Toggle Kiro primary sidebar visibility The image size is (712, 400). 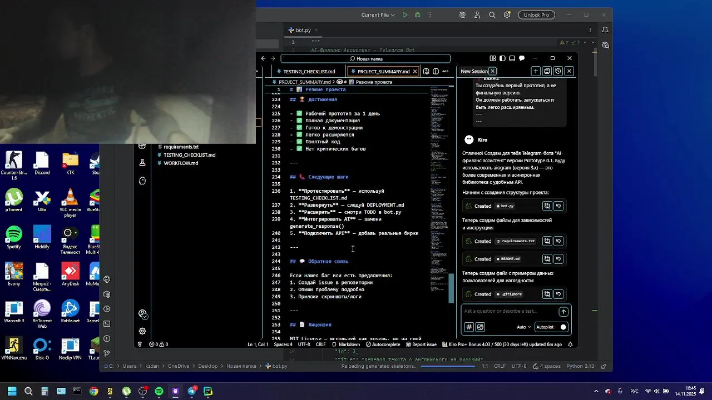click(x=502, y=58)
